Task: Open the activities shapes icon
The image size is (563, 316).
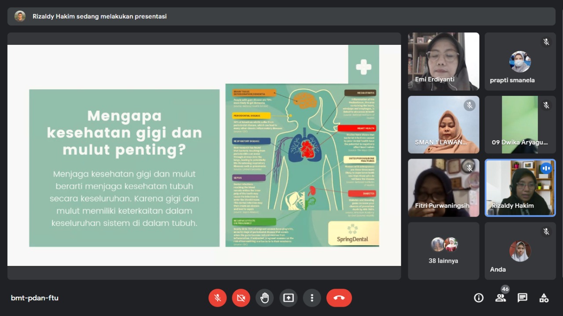Action: pyautogui.click(x=544, y=298)
